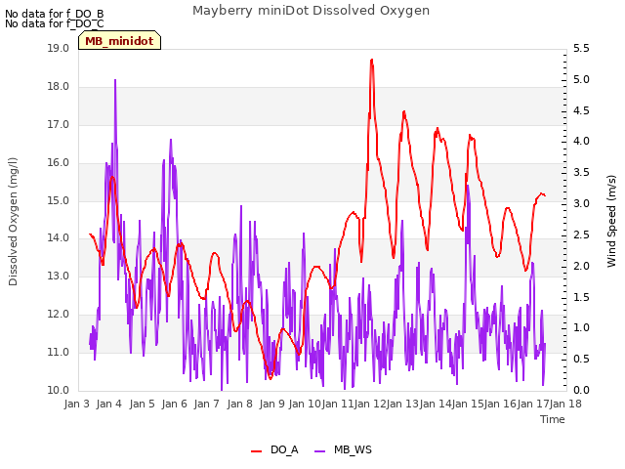The height and width of the screenshot is (469, 625).
Task: Click the 15.0 left axis value
Action: (x=59, y=200)
